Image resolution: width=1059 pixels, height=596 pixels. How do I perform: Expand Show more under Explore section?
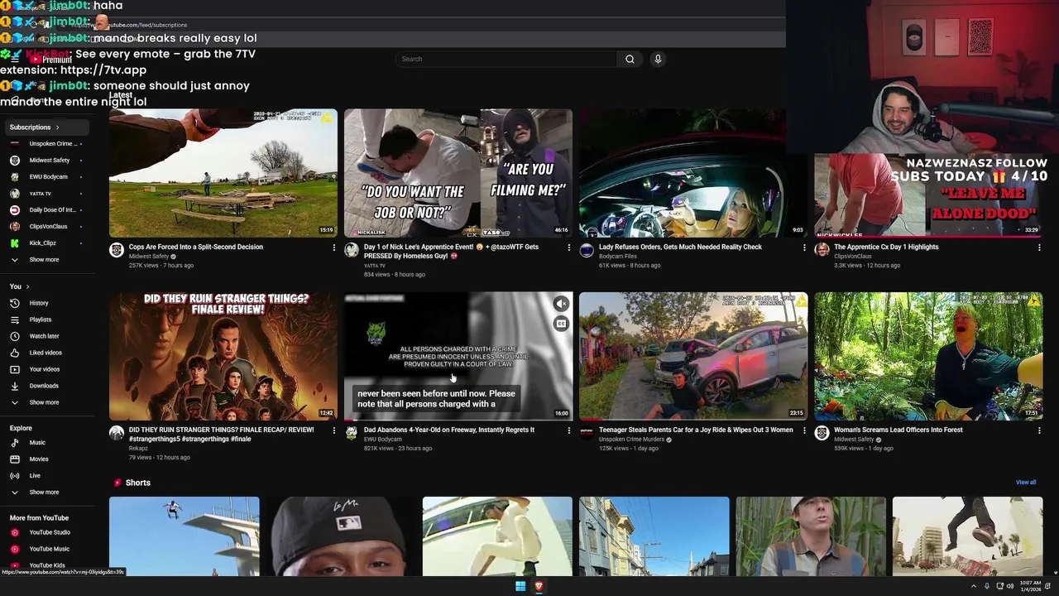click(44, 493)
